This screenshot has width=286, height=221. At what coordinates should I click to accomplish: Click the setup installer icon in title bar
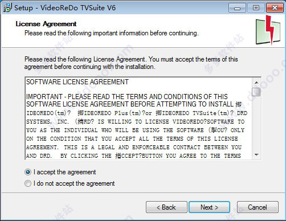(x=7, y=8)
